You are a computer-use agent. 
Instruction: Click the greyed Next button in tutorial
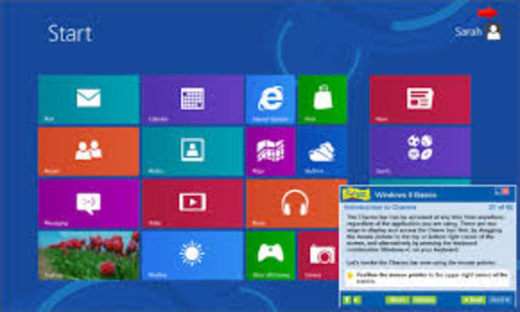point(500,300)
